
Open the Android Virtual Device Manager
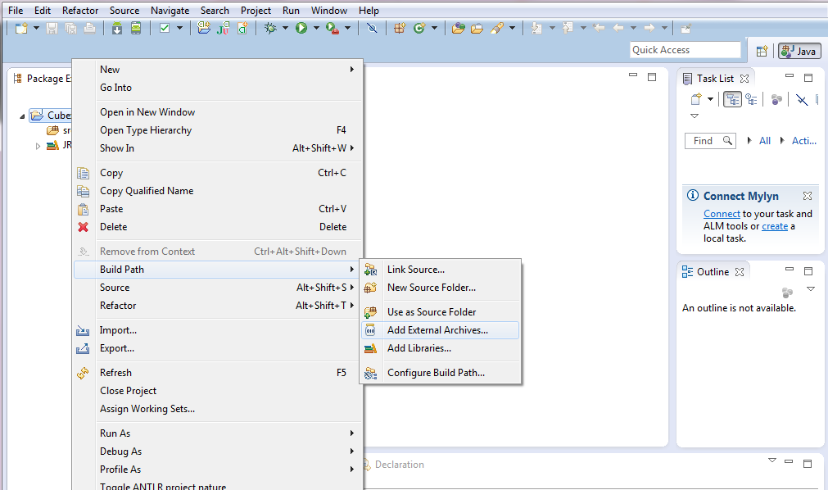click(135, 28)
